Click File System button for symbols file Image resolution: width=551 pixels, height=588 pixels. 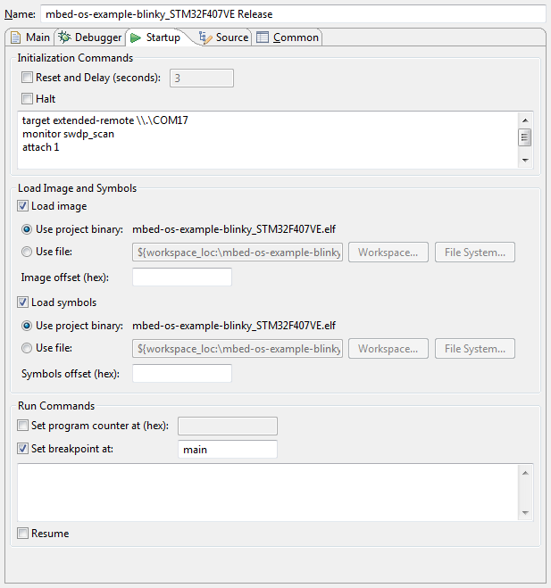475,349
